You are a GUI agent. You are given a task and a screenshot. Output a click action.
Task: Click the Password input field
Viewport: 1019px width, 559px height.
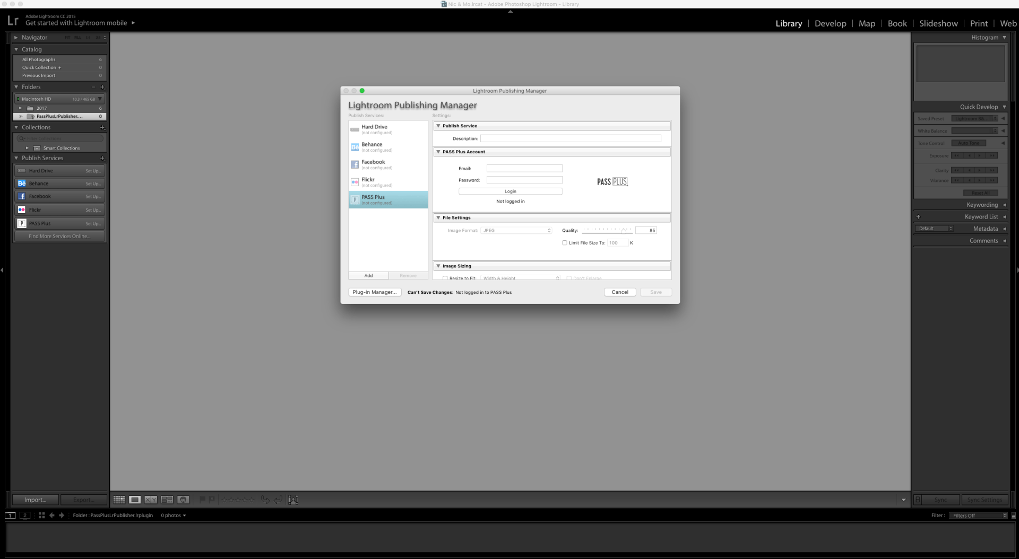524,180
